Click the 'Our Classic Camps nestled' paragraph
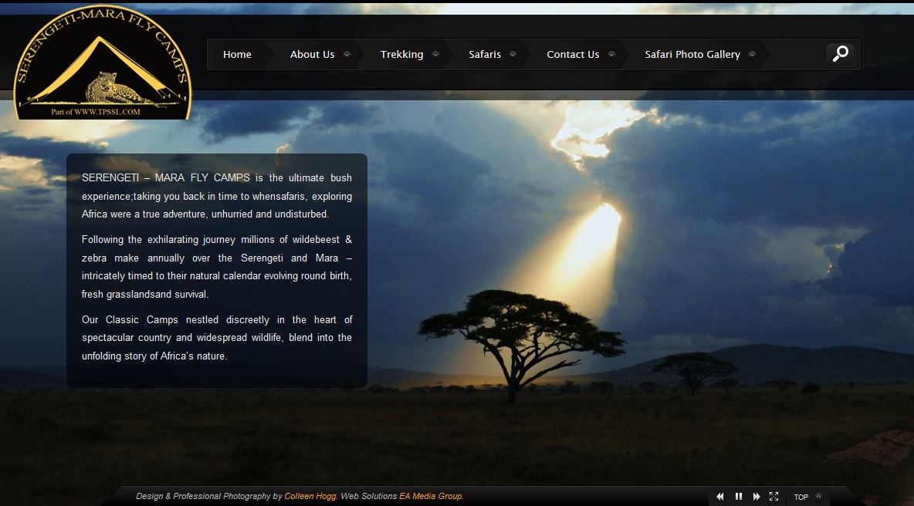 pyautogui.click(x=217, y=338)
